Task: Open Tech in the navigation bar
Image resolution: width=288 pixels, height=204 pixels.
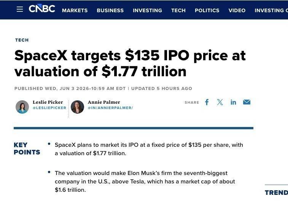Action: pyautogui.click(x=178, y=11)
